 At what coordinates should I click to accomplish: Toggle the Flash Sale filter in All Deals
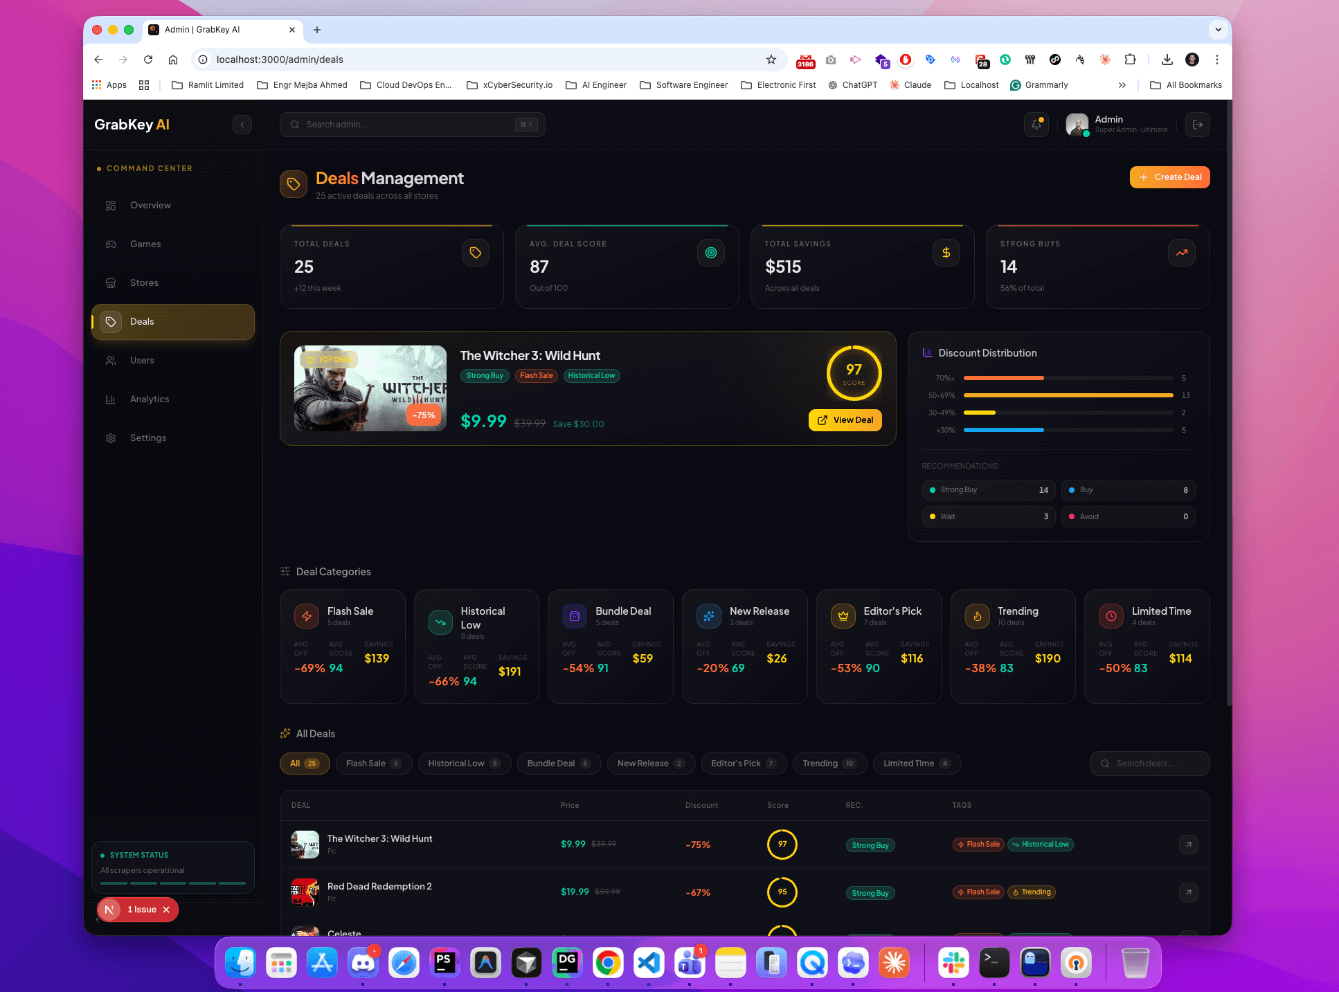click(x=373, y=763)
